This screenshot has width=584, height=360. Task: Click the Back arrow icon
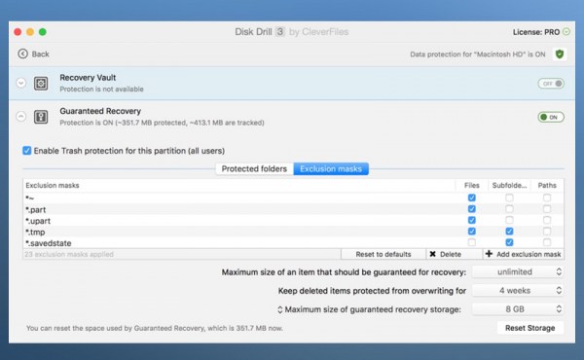[x=22, y=54]
